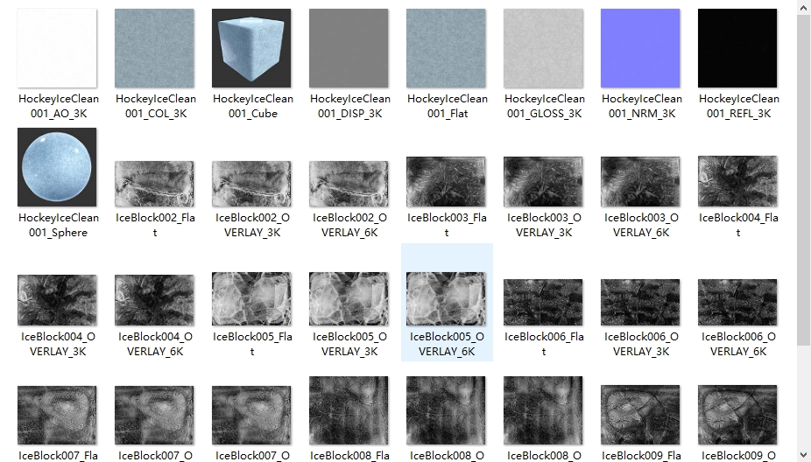Image resolution: width=811 pixels, height=462 pixels.
Task: Click the black HockeyIceClean001_REFL_3K file
Action: click(738, 48)
